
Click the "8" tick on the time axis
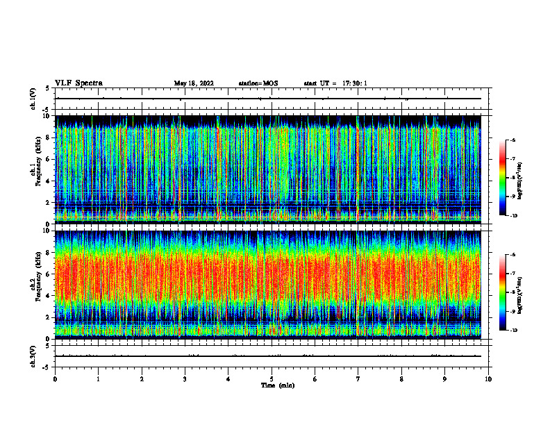click(401, 379)
